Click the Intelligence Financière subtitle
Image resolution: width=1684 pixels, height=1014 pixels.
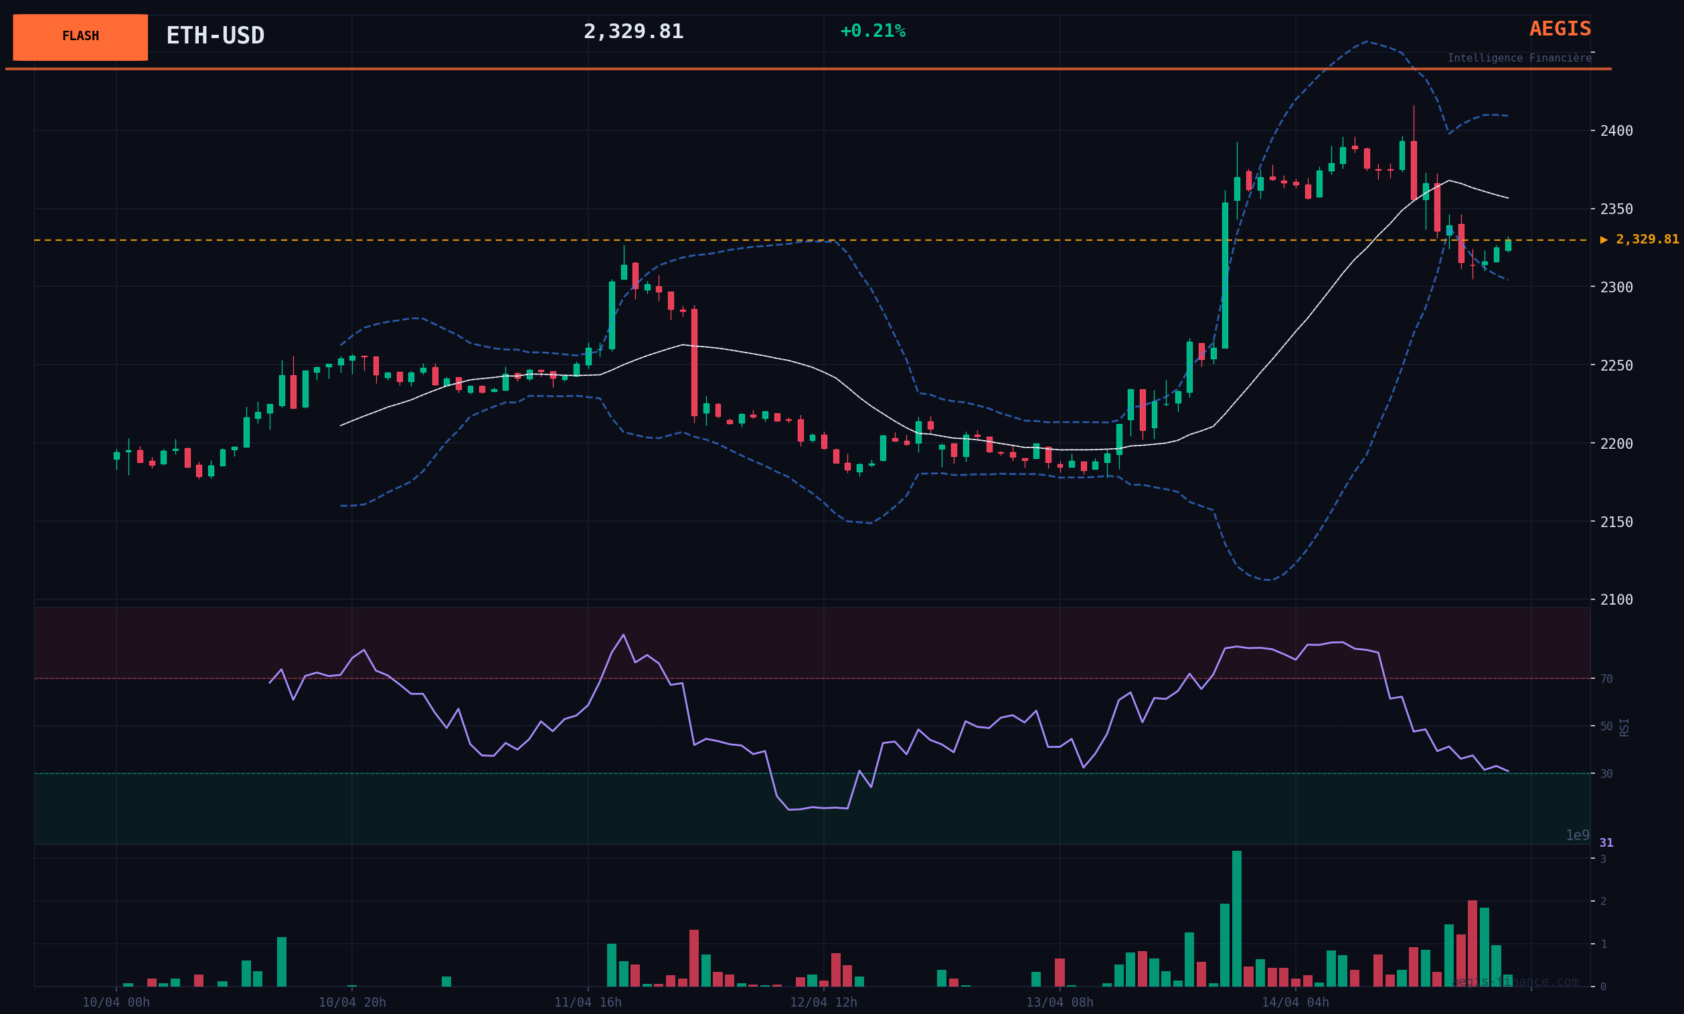pyautogui.click(x=1519, y=58)
